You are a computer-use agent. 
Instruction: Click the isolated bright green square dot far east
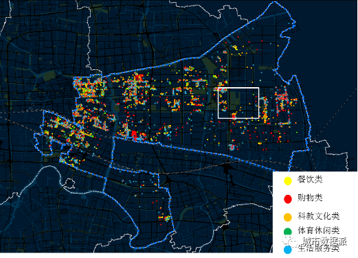[297, 132]
